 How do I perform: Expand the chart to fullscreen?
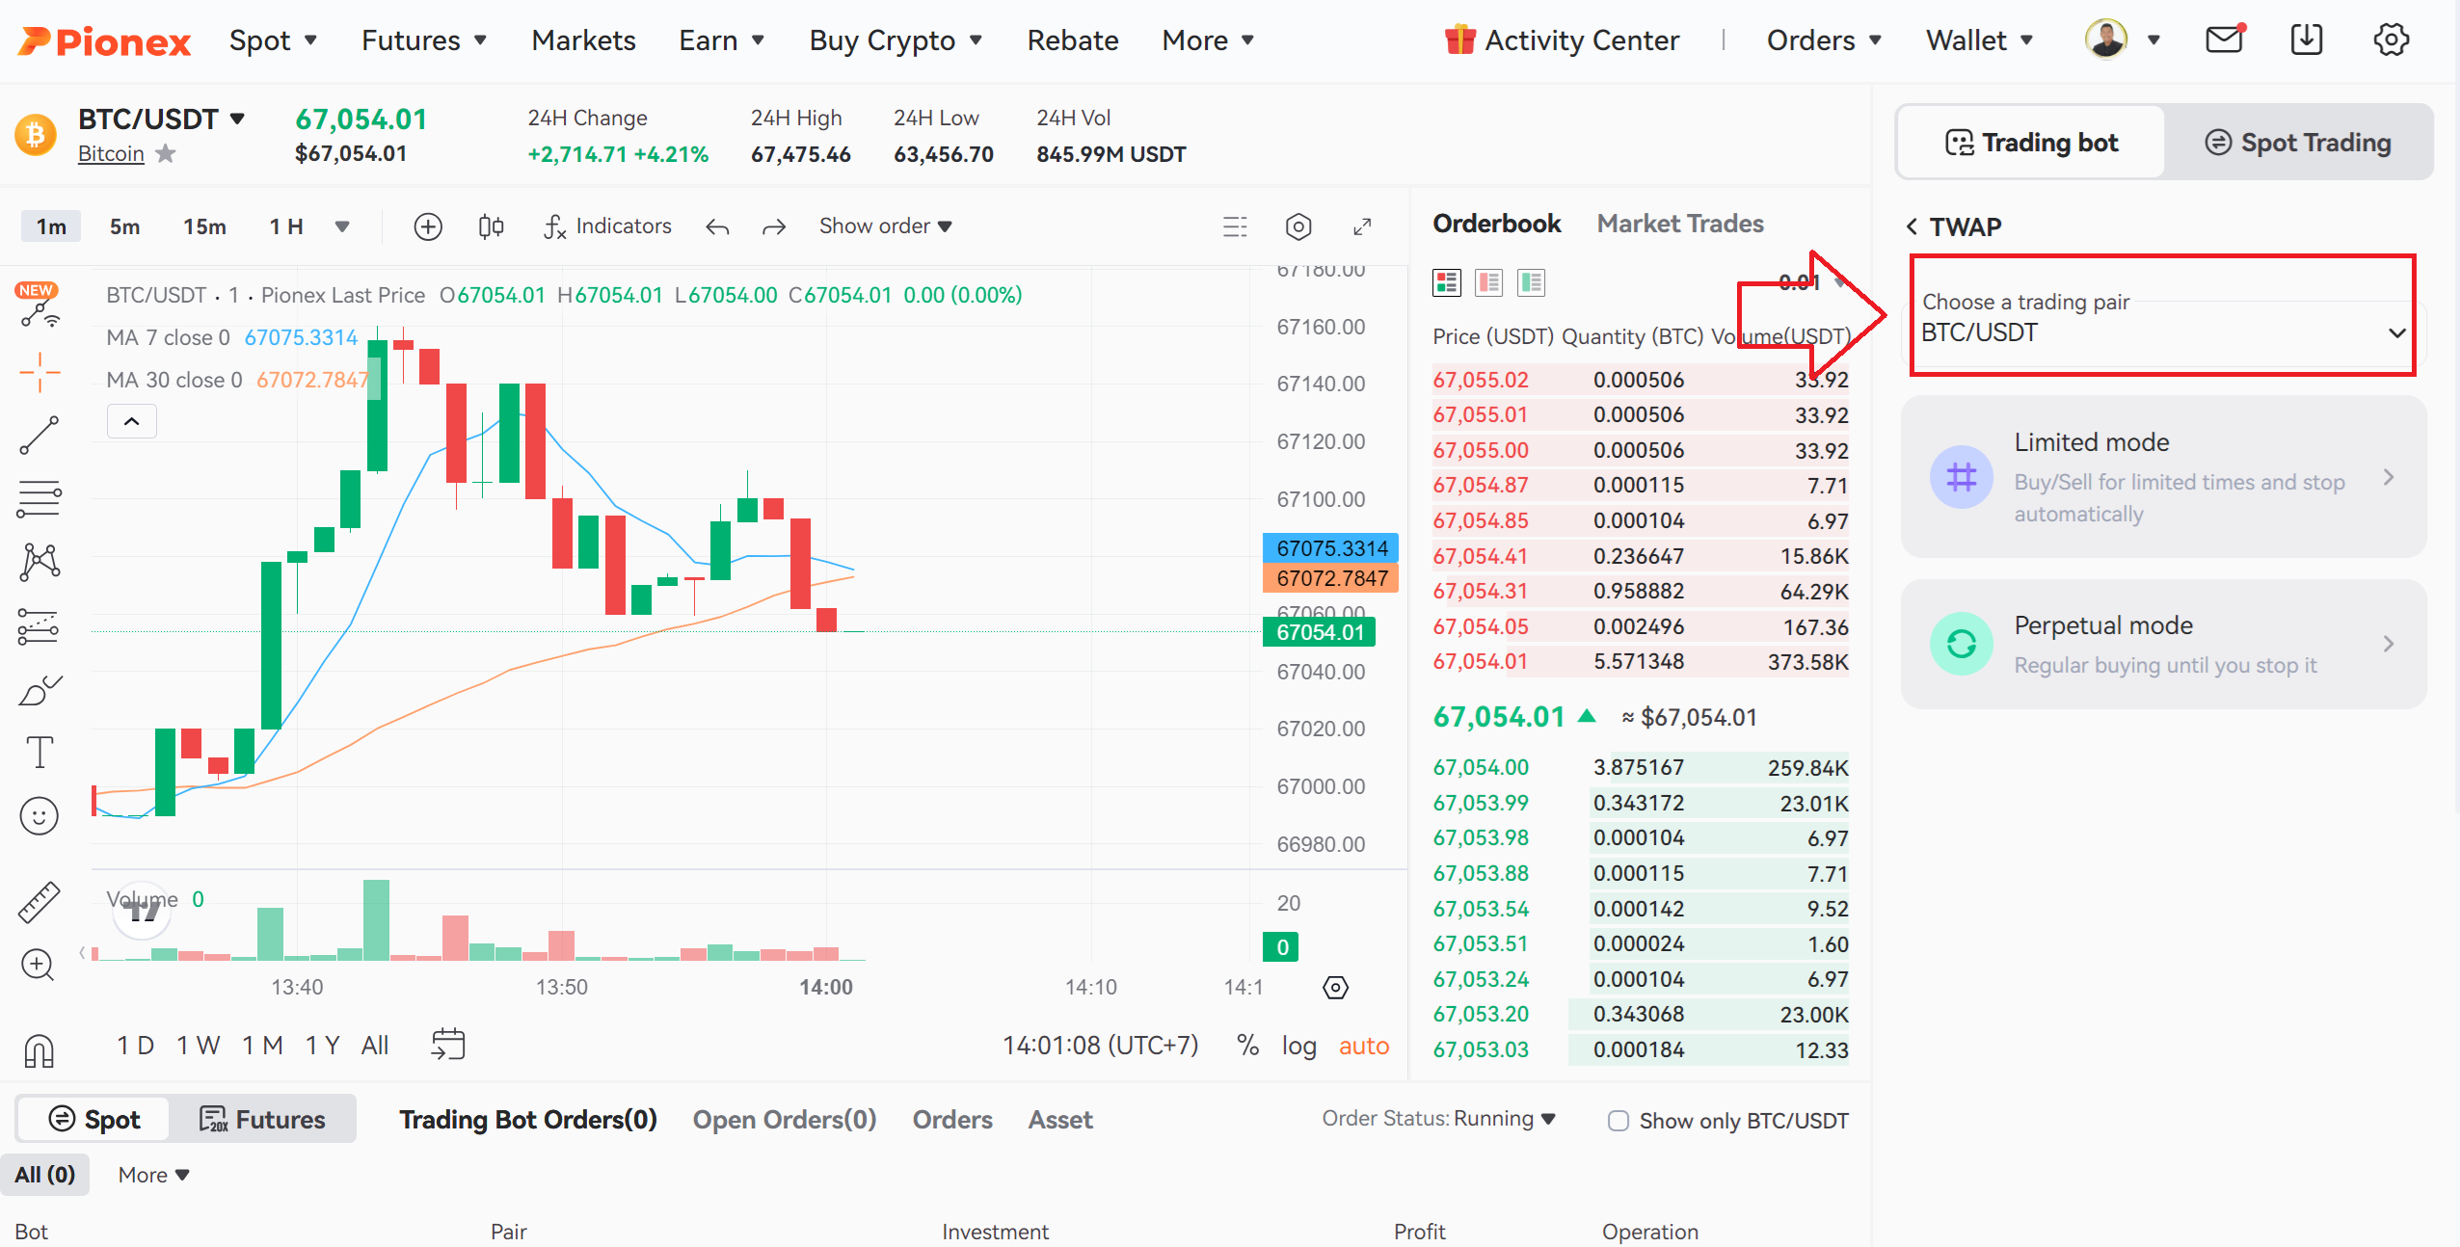[1362, 226]
